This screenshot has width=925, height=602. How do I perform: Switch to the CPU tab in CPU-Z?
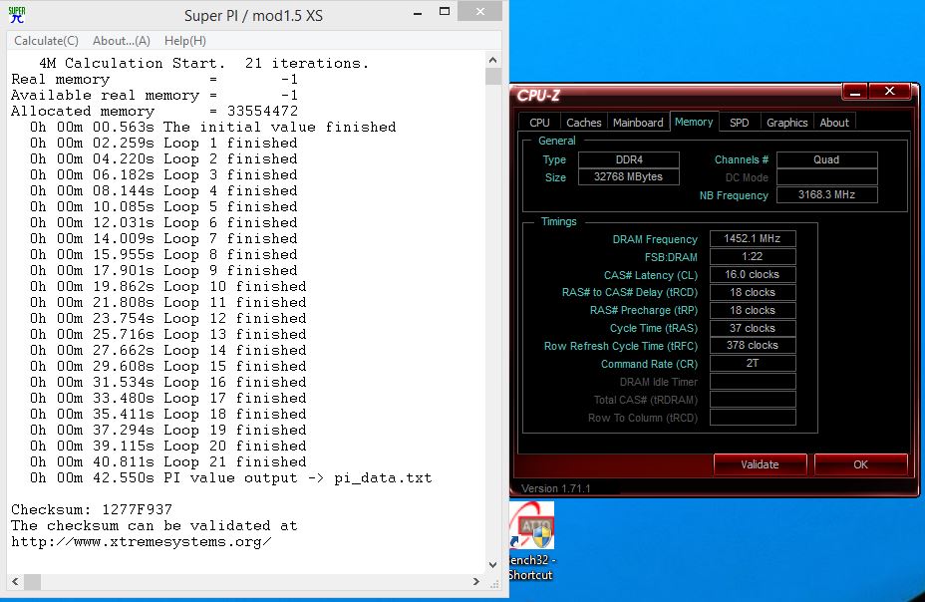539,122
